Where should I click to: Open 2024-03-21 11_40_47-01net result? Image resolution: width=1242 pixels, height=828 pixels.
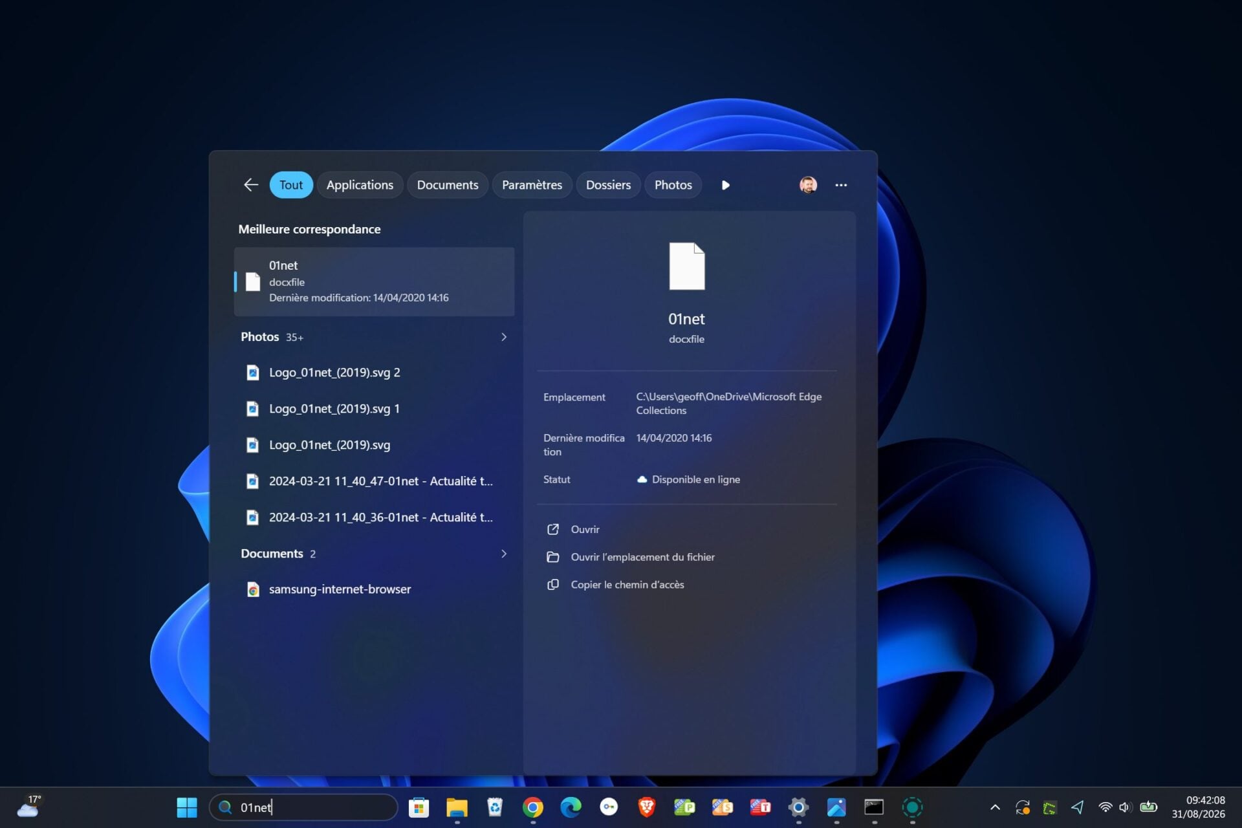tap(374, 481)
